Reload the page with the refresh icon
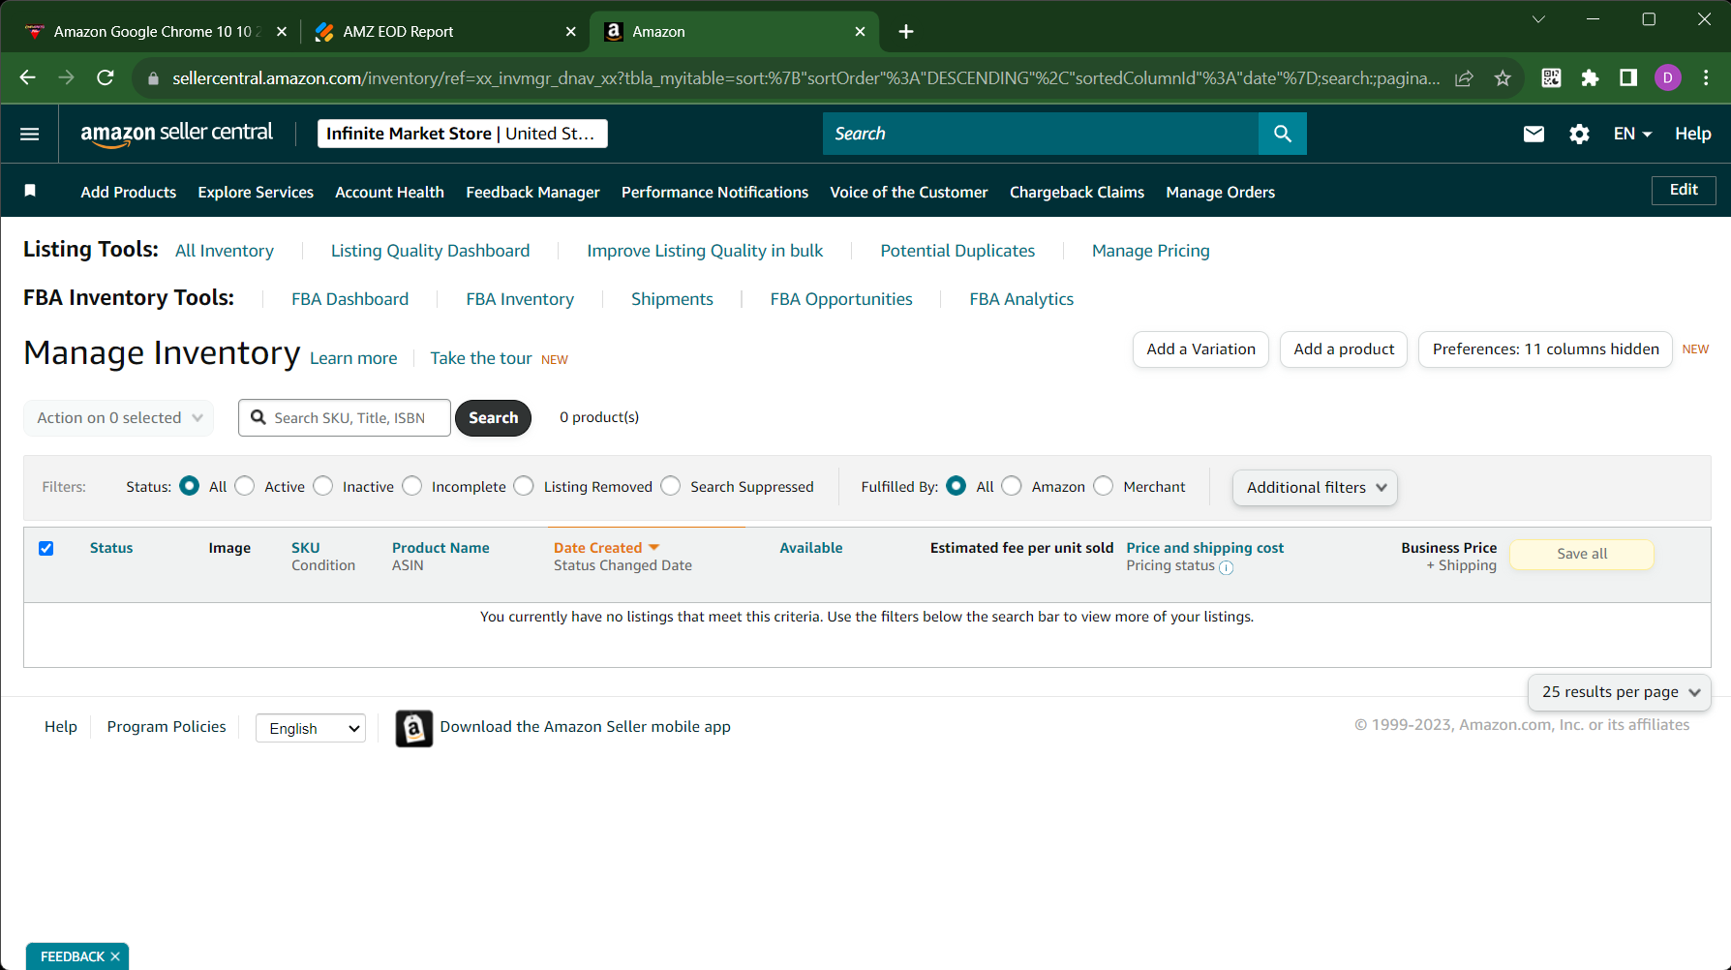The width and height of the screenshot is (1731, 970). (106, 77)
